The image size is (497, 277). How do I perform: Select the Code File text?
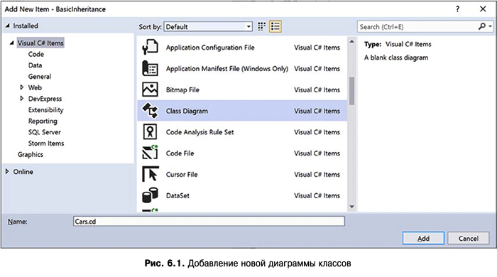point(180,153)
